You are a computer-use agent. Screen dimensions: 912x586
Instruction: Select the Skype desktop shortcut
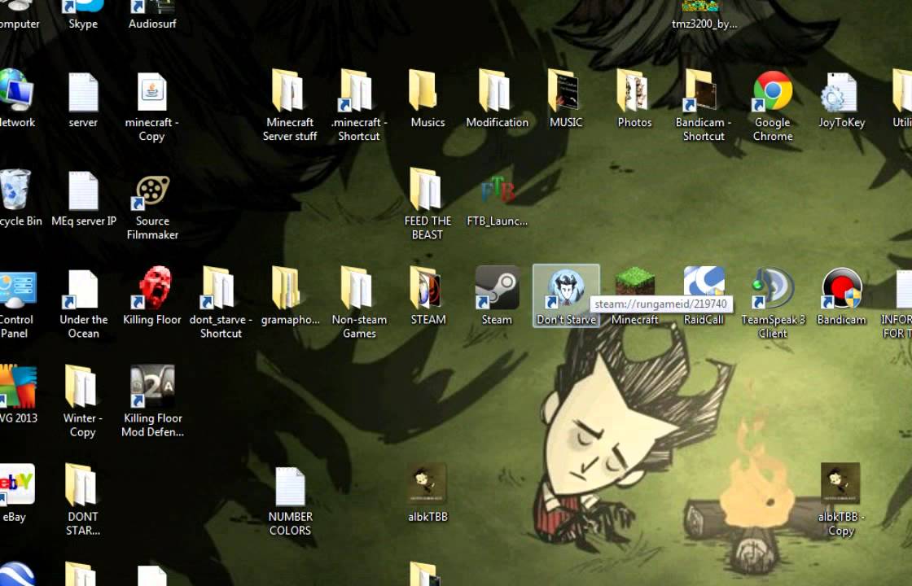pos(83,15)
